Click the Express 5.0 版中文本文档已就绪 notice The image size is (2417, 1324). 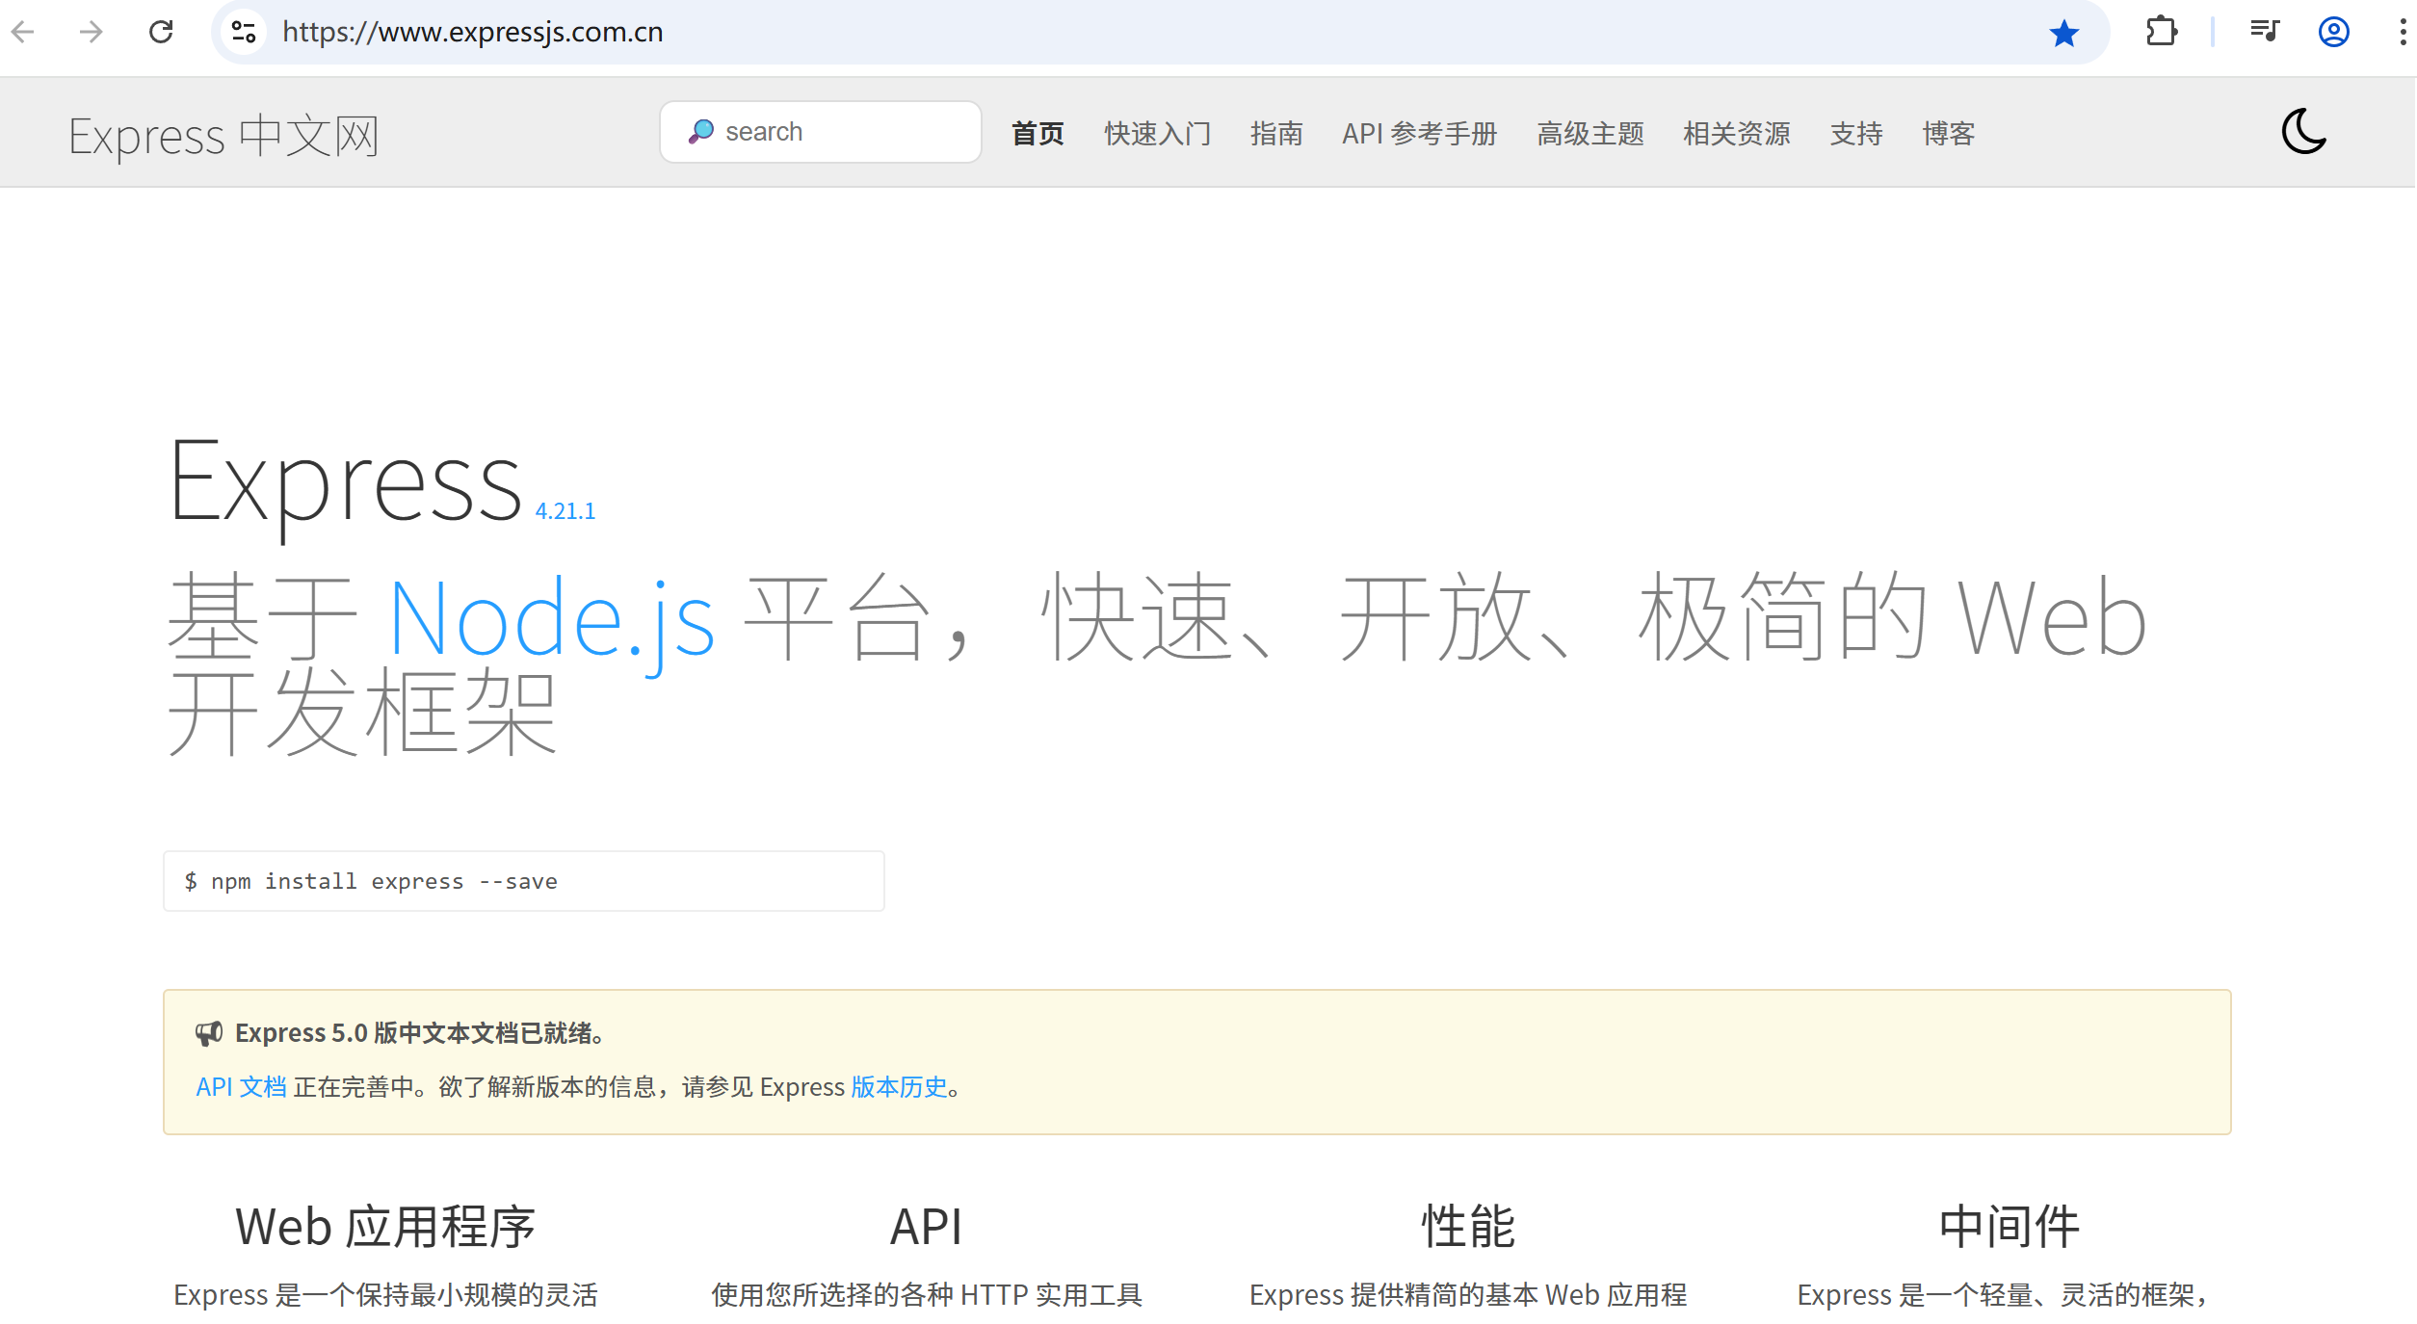420,1033
